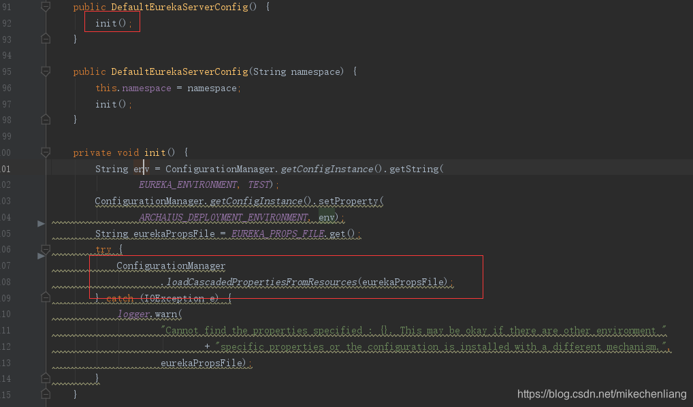Screen dimensions: 693x407
Task: Collapse the fold marker at line 93
Action: coord(46,39)
